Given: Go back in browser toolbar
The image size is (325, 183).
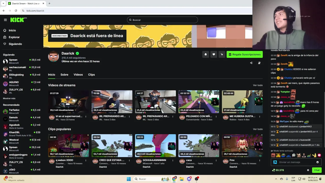Looking at the screenshot, I should [4, 11].
